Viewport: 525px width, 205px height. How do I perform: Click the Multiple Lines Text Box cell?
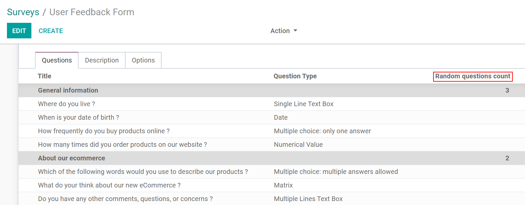point(308,199)
